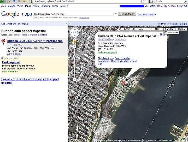This screenshot has width=188, height=142.
Task: Click the zoom slider handle on the map
Action: coord(75,56)
